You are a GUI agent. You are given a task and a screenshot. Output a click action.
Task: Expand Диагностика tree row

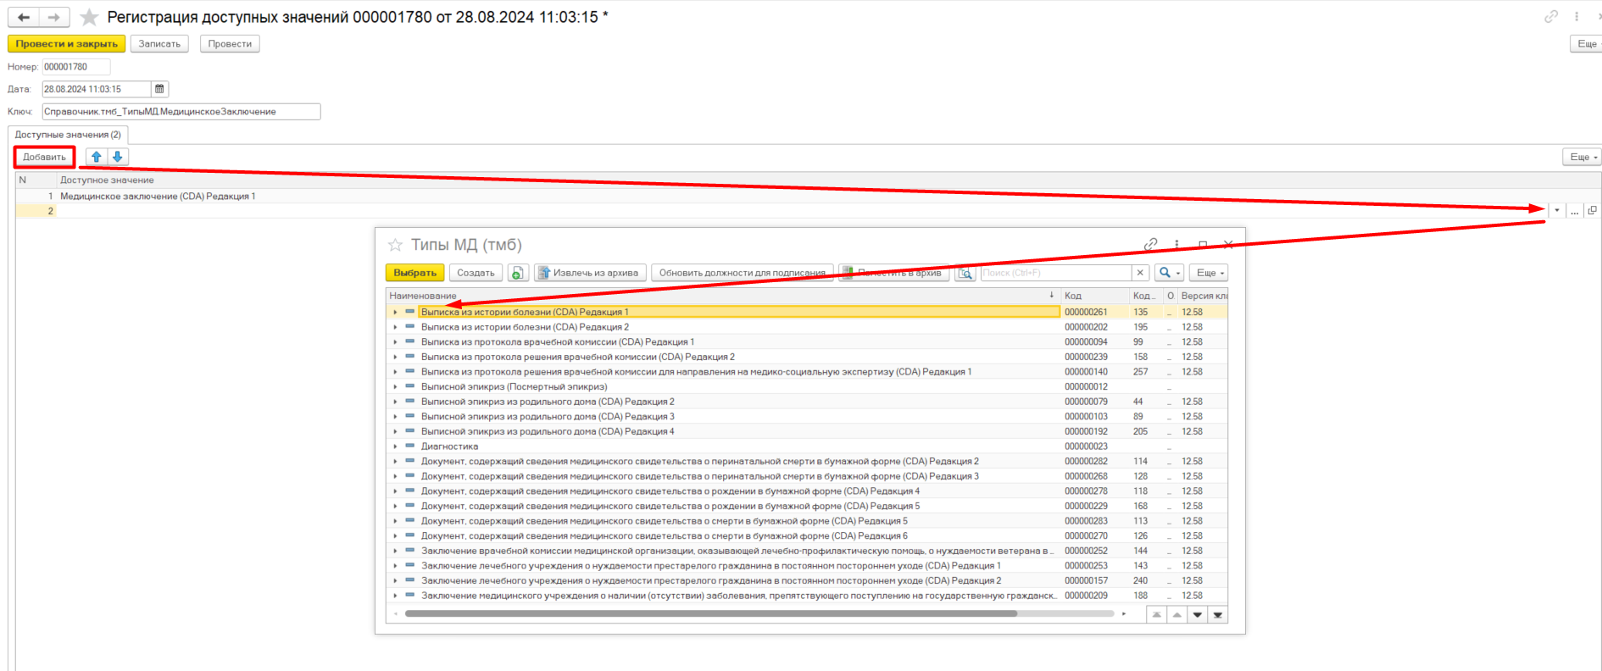click(x=395, y=446)
